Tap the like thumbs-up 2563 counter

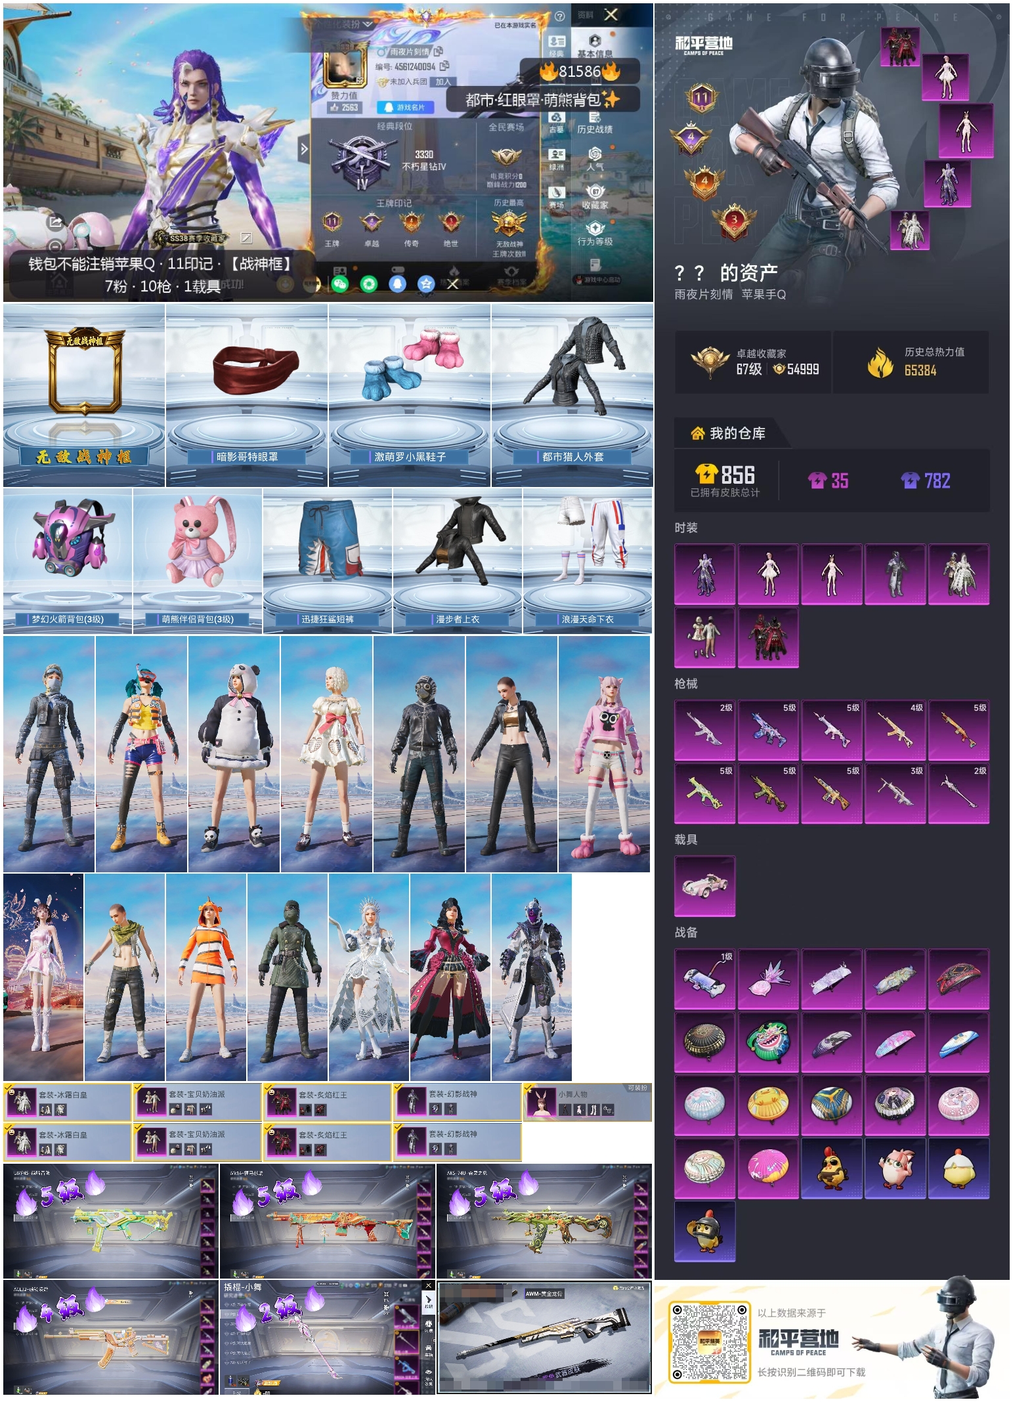pyautogui.click(x=345, y=107)
